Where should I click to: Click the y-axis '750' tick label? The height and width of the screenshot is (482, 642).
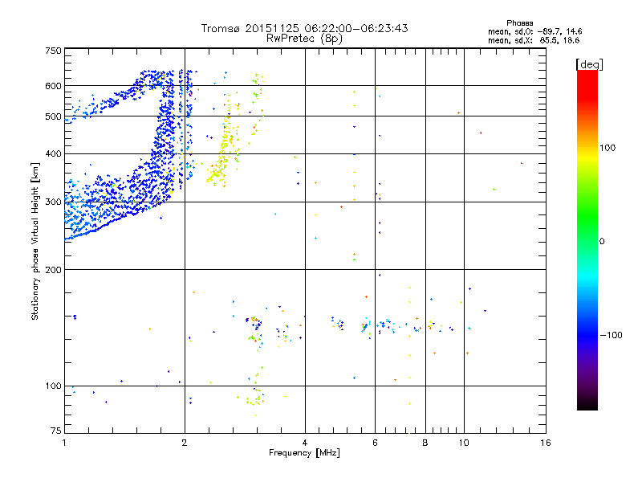point(53,51)
